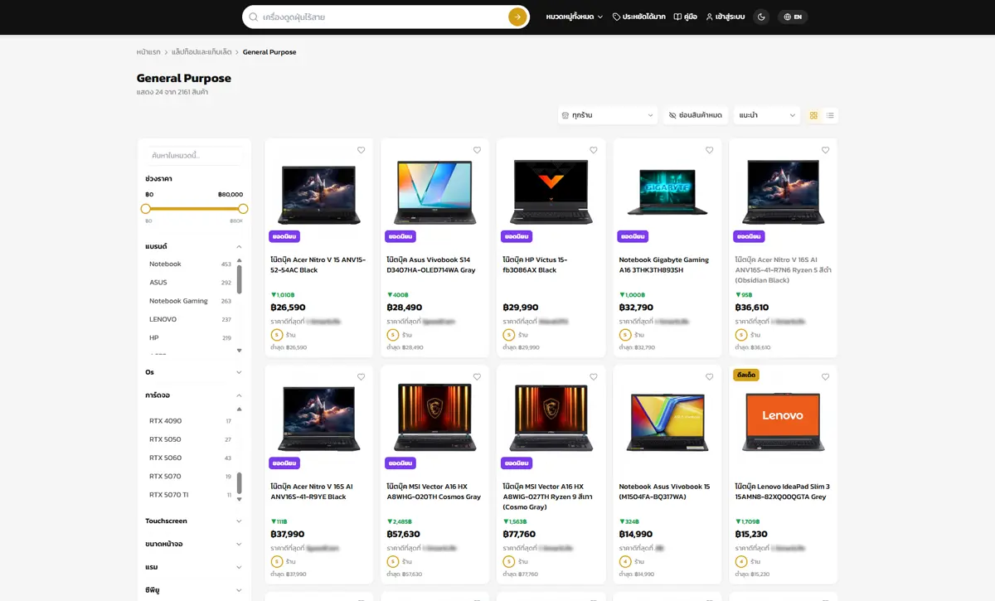
Task: Favorite the Gigabyte Gaming A16 notebook
Action: click(x=709, y=150)
